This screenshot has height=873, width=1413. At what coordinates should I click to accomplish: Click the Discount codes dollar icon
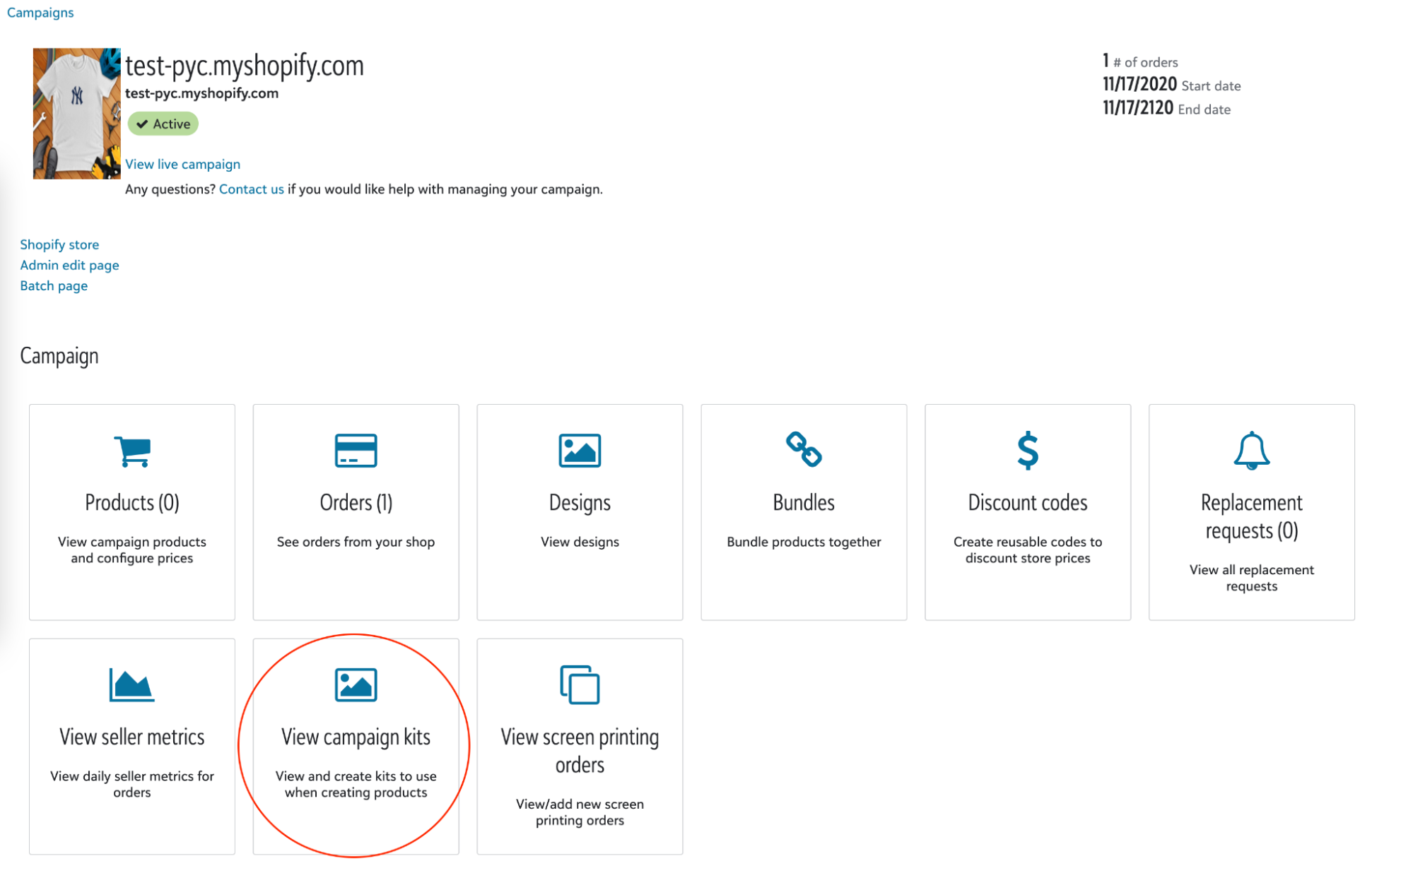pos(1028,451)
